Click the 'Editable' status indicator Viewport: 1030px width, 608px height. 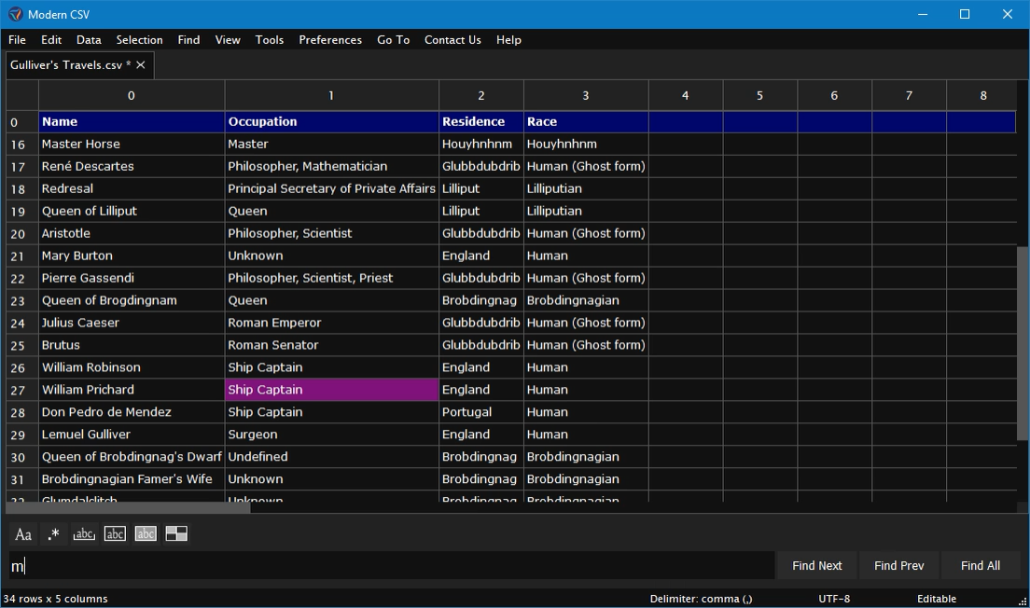point(937,599)
